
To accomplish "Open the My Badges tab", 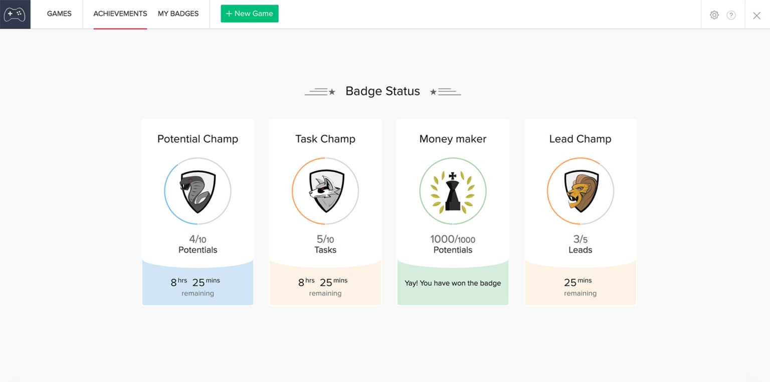I will pos(178,14).
